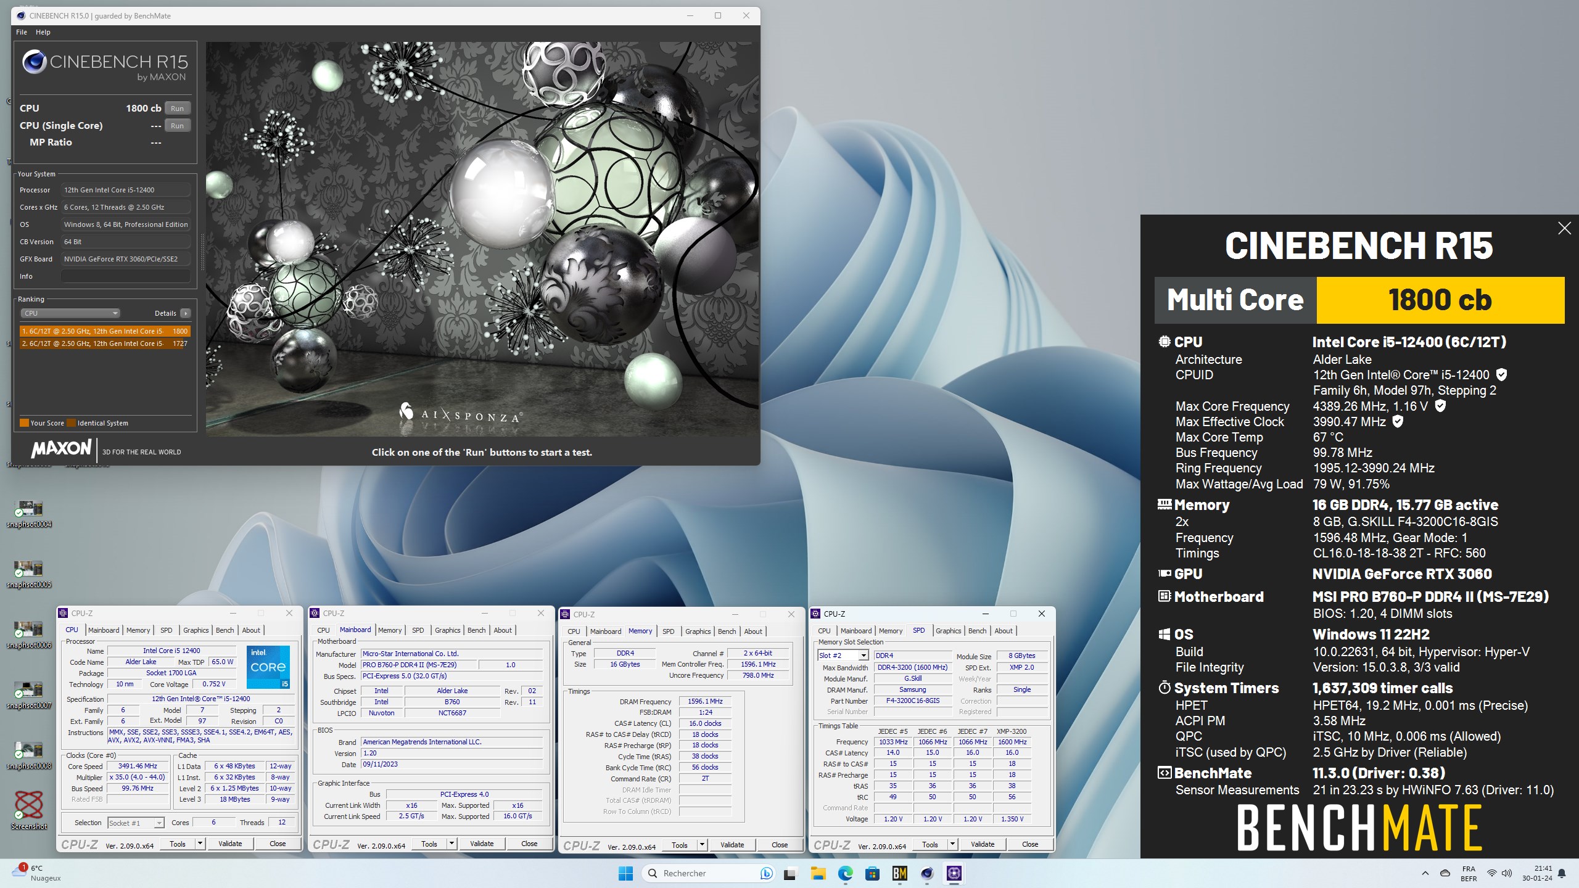Open Memory tab in SPD CPU-Z window
The width and height of the screenshot is (1579, 888).
click(891, 631)
